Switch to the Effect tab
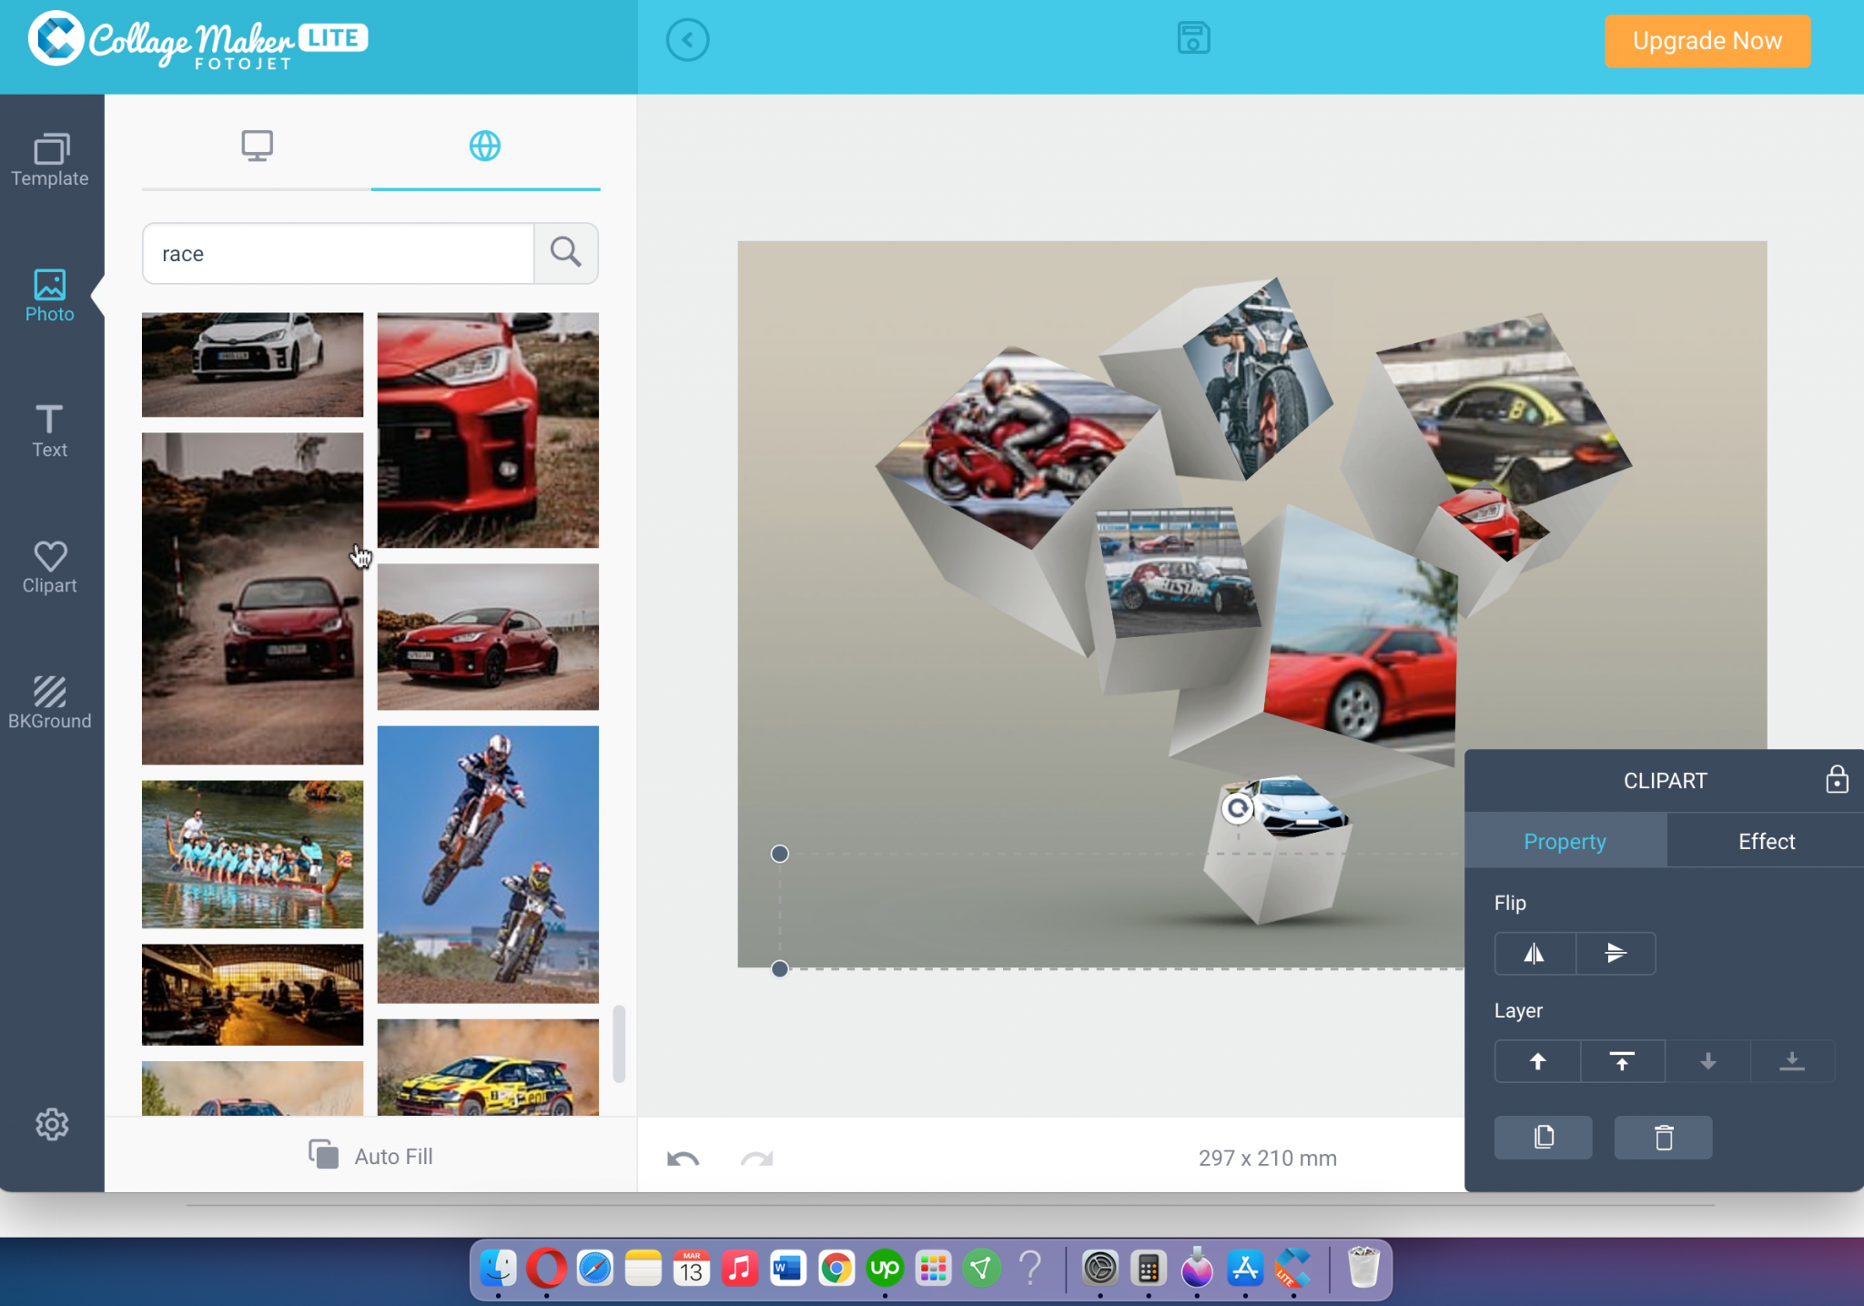Image resolution: width=1864 pixels, height=1306 pixels. (1765, 840)
